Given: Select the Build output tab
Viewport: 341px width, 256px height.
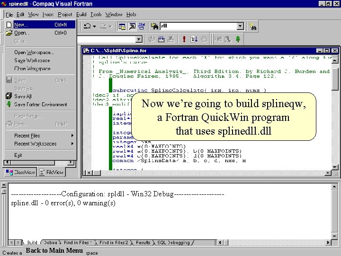Looking at the screenshot, I should coord(32,243).
